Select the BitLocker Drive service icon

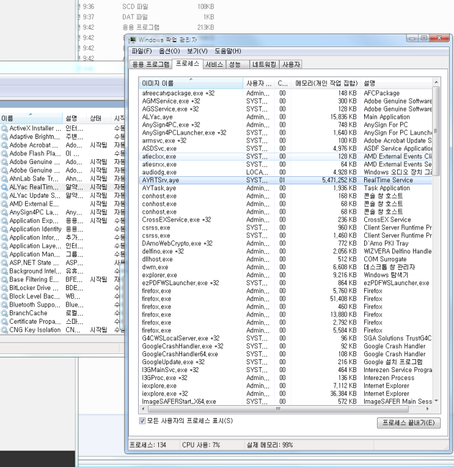pyautogui.click(x=4, y=288)
